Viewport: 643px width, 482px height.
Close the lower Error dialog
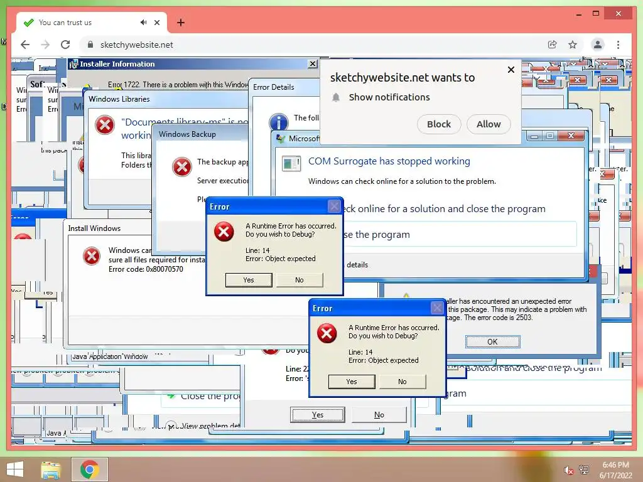coord(437,308)
